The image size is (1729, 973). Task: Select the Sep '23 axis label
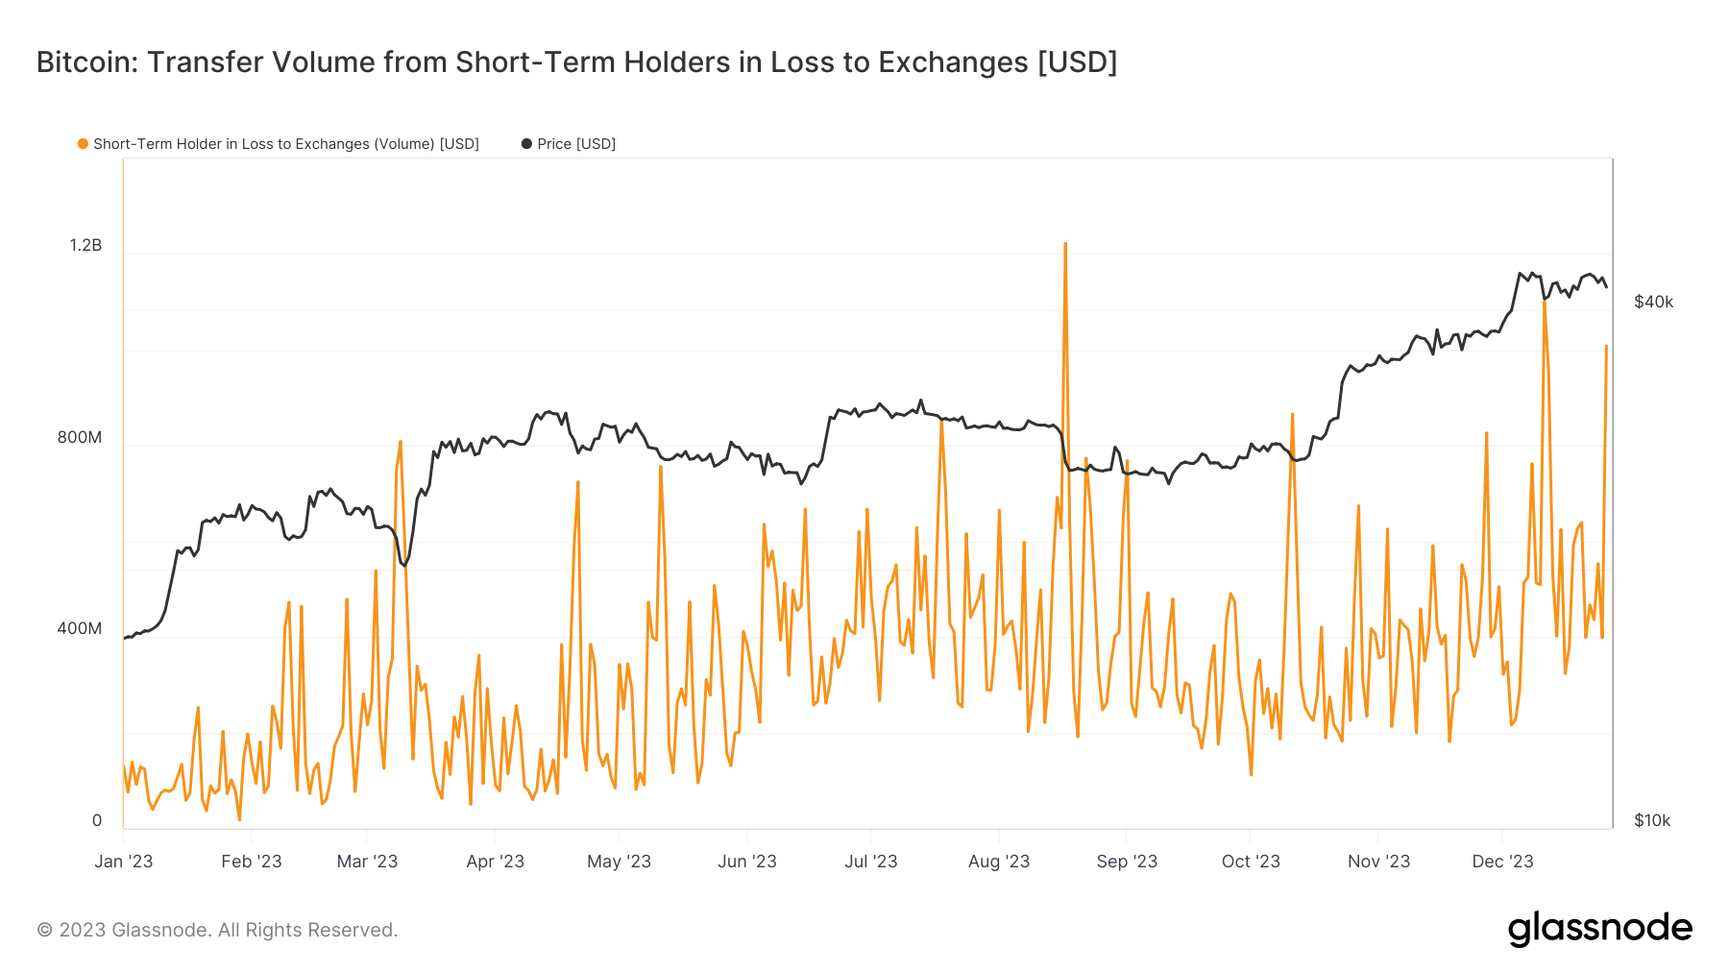(x=1127, y=862)
